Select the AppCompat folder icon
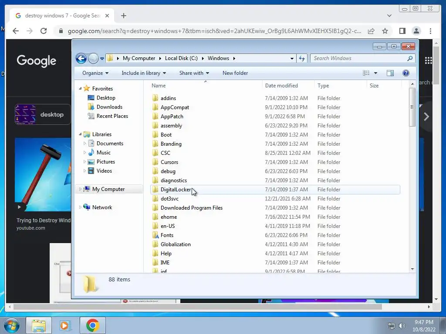Screen dimensions: 446x334 pos(155,107)
